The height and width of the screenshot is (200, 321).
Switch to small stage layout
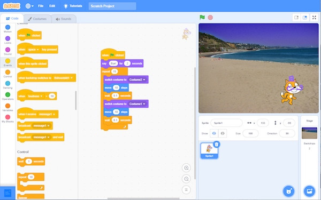[x=296, y=18]
